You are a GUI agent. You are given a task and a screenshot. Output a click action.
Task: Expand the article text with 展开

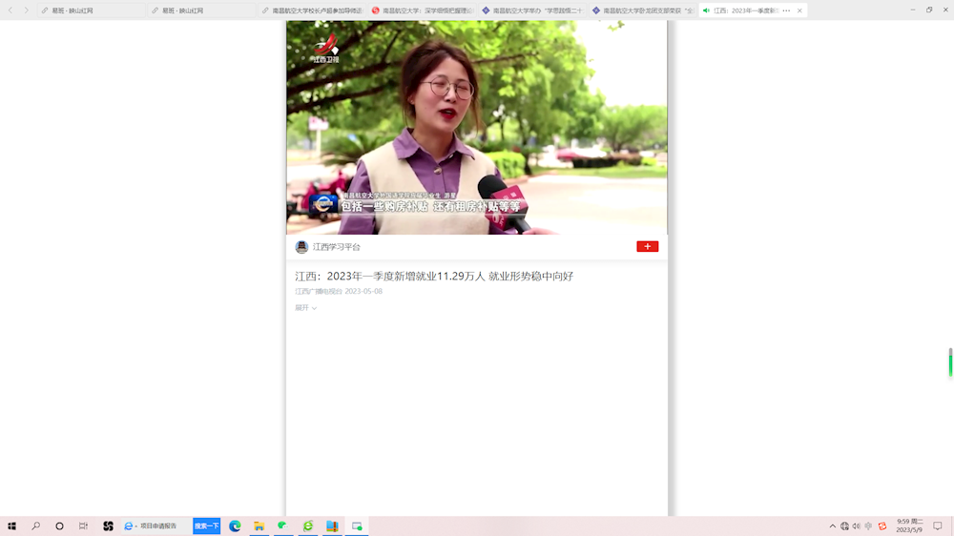point(305,308)
